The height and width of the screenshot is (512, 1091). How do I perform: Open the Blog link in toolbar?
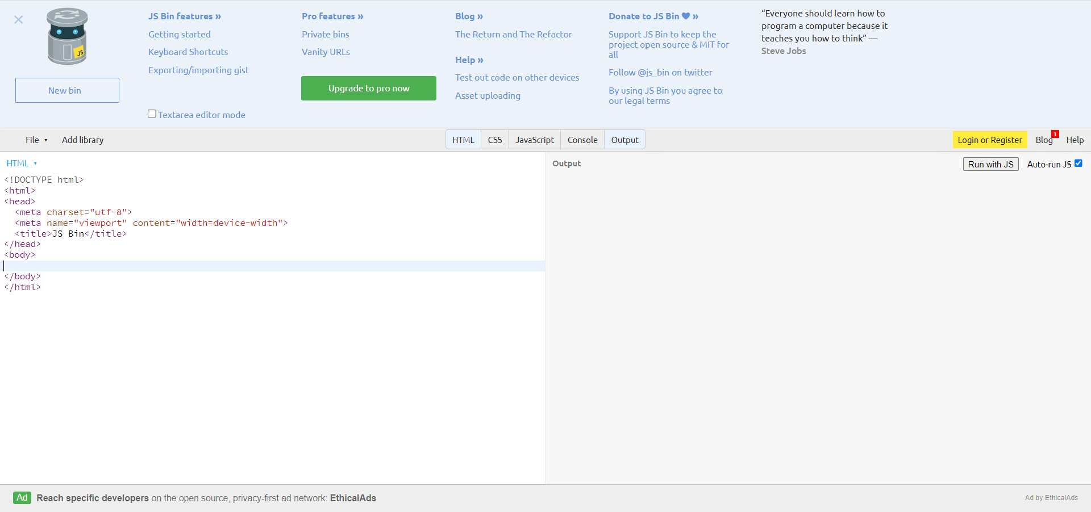[x=1044, y=140]
